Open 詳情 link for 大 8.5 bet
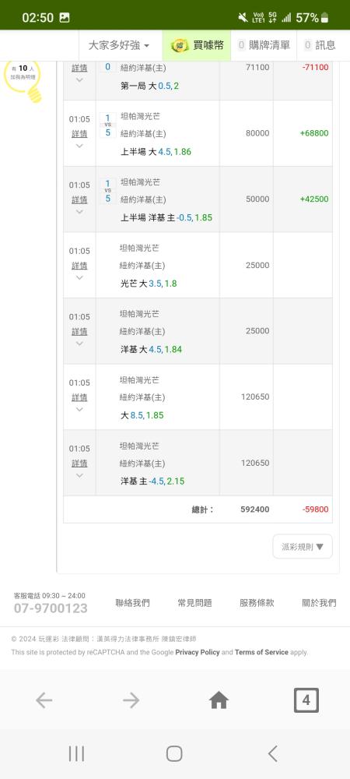 point(79,397)
